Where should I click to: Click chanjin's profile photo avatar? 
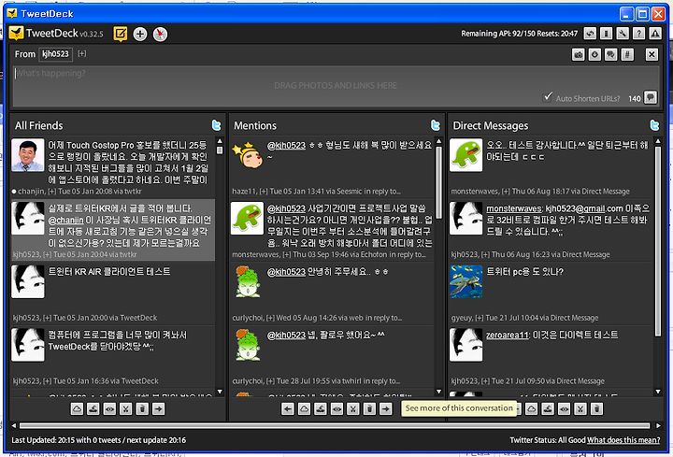[x=28, y=155]
